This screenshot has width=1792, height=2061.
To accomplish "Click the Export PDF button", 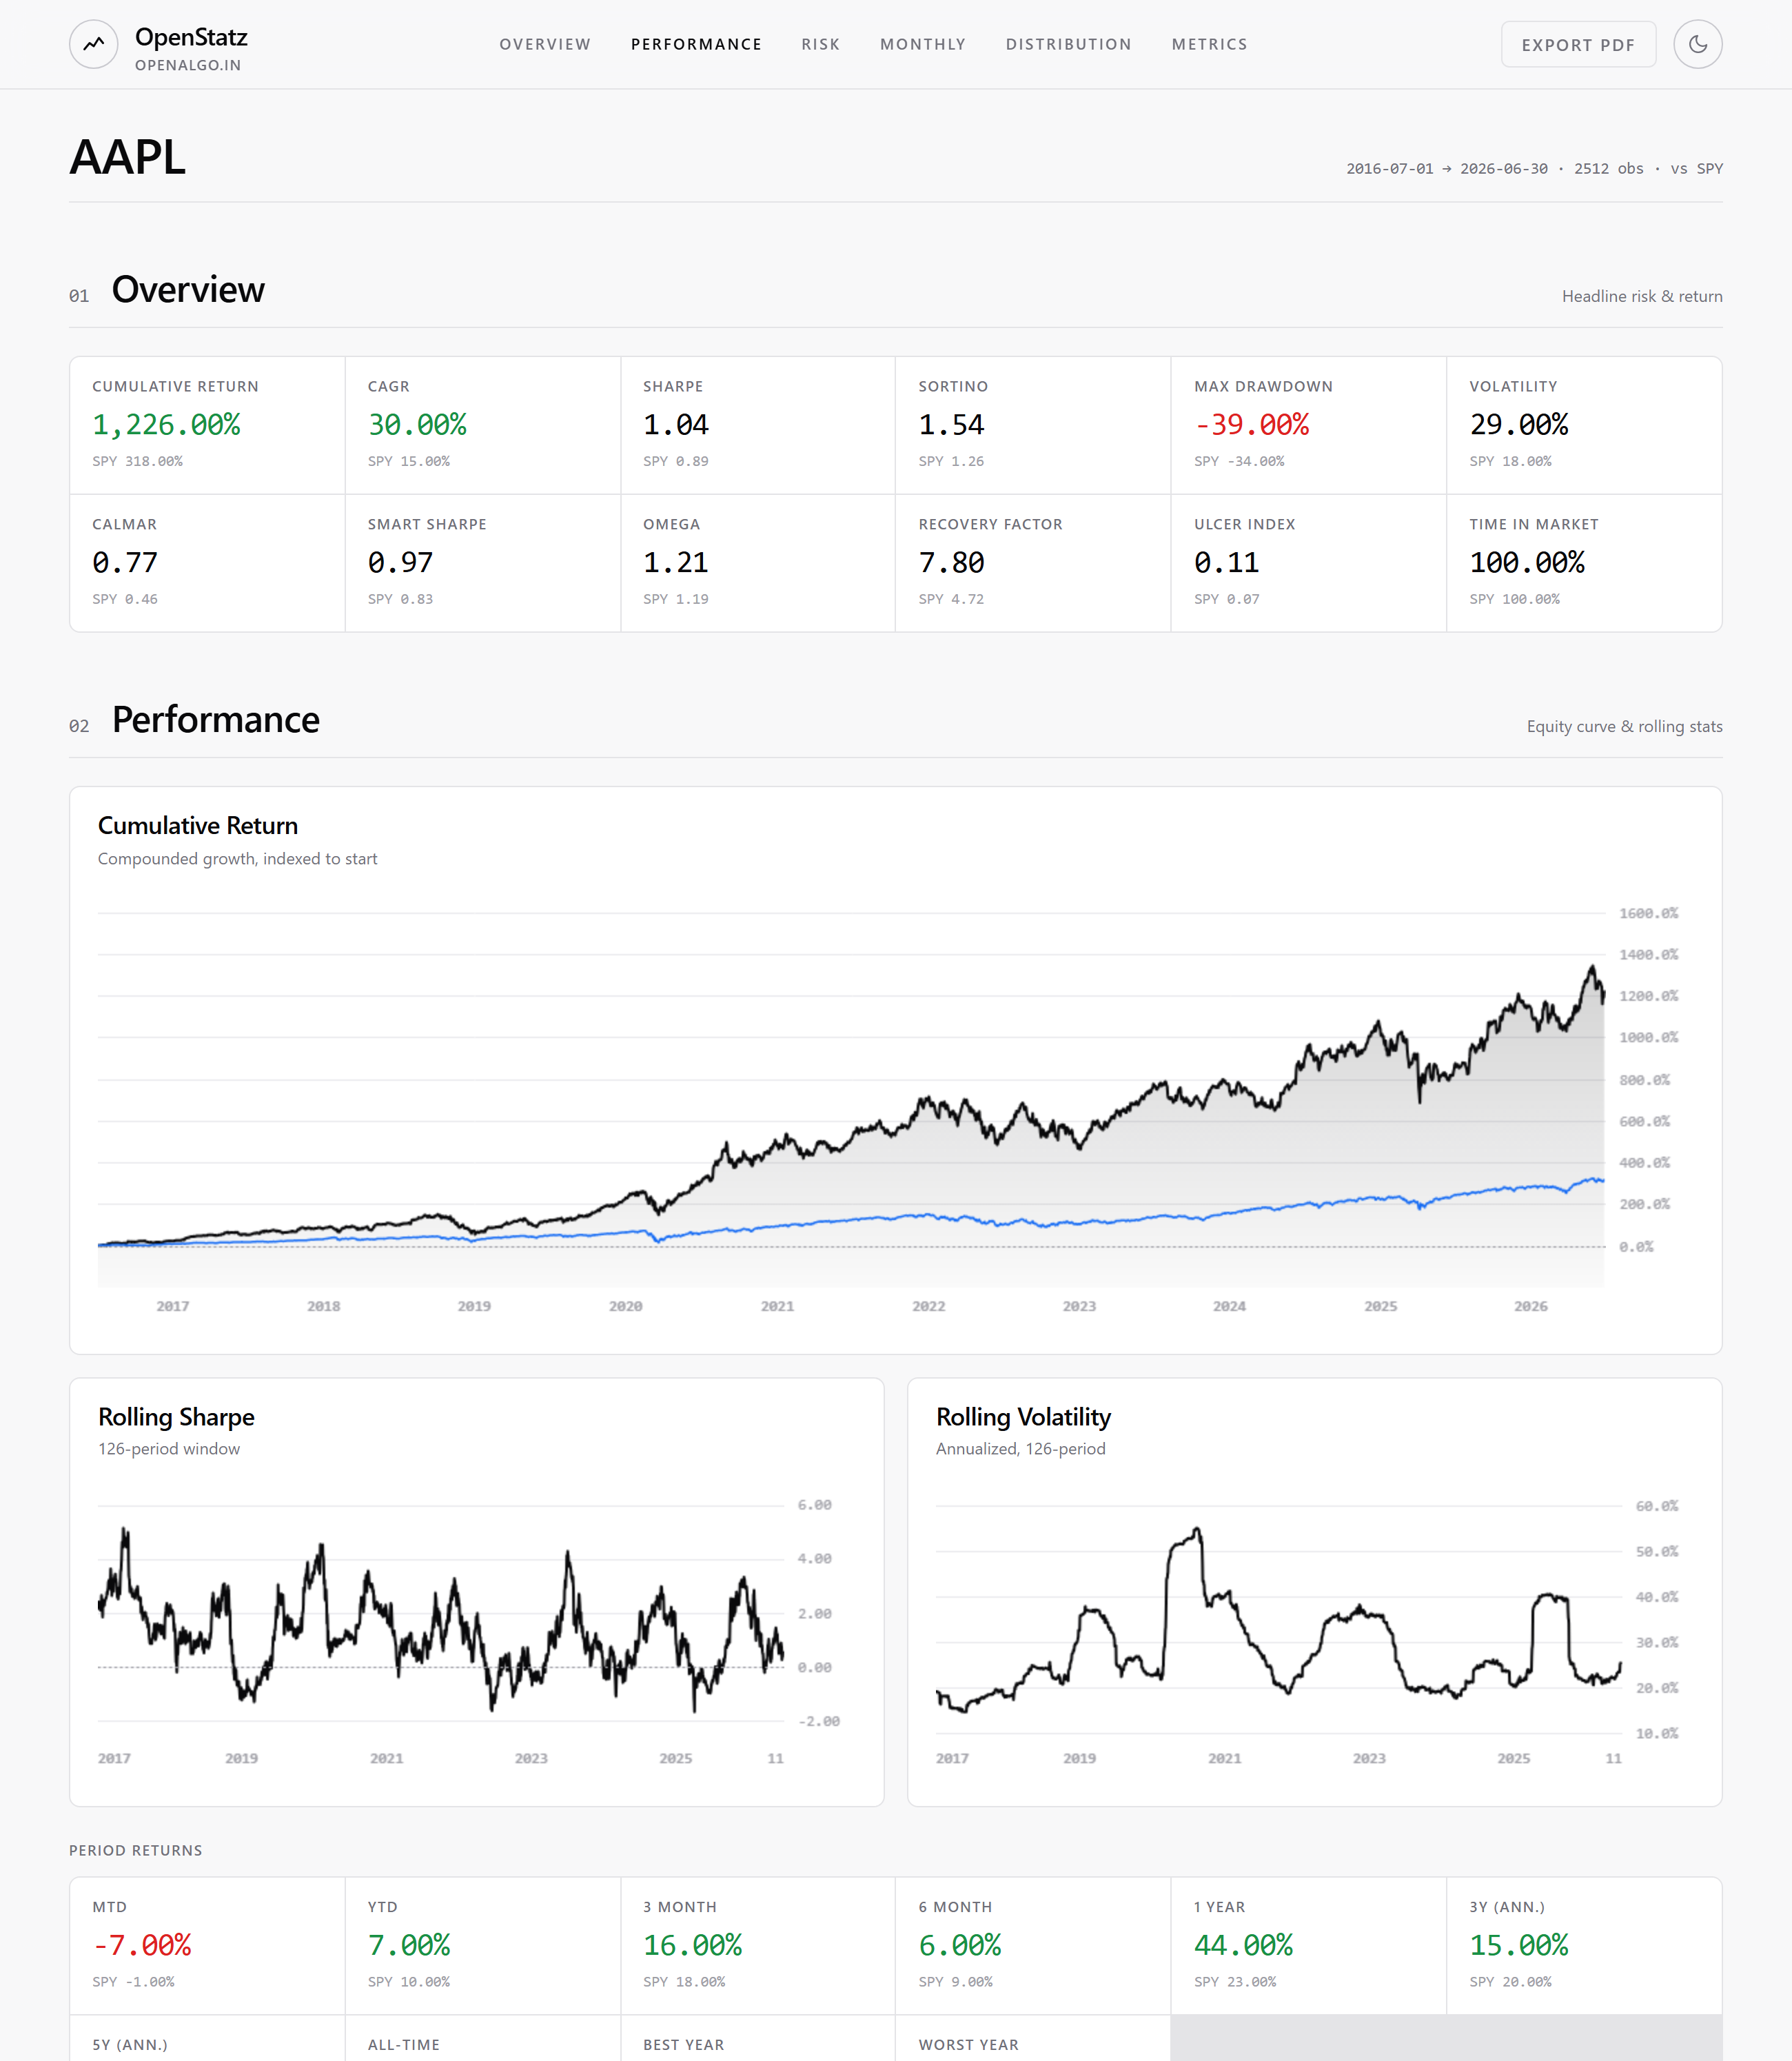I will click(1578, 44).
